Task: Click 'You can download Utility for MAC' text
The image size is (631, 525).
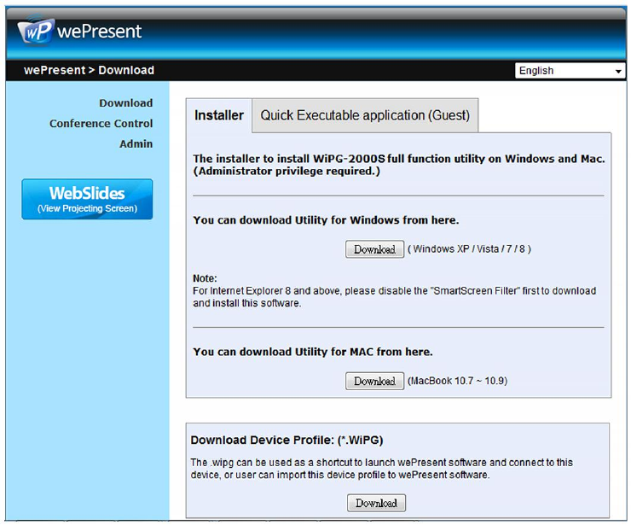Action: [x=313, y=353]
